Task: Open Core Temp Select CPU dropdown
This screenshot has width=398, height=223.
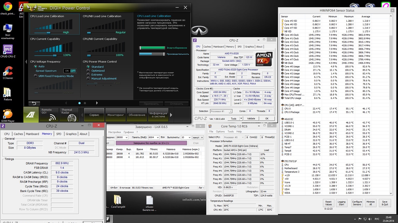Action: tap(233, 137)
